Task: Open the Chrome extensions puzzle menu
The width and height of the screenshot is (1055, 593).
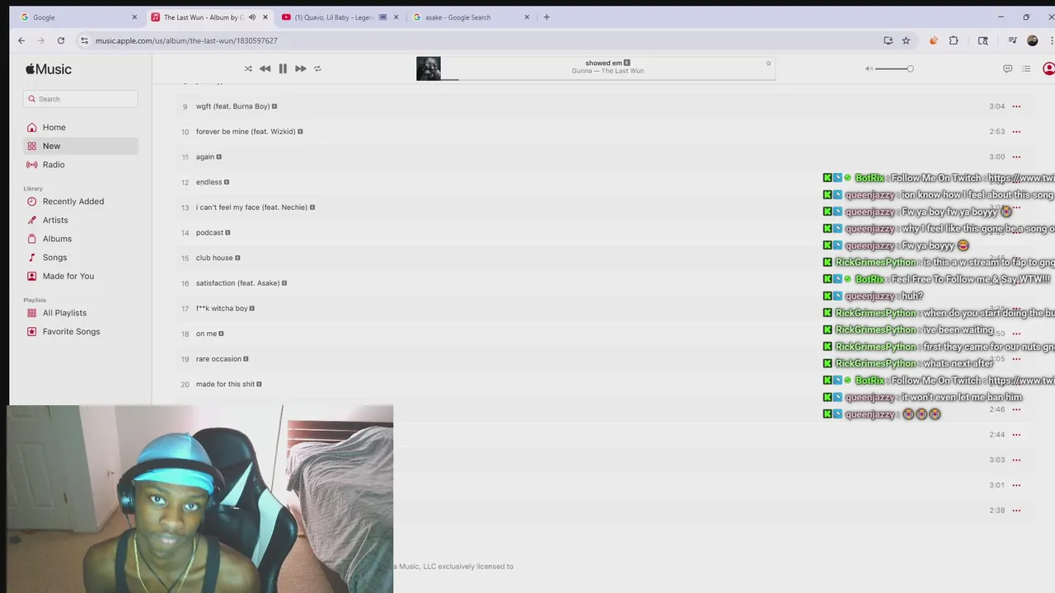Action: point(954,40)
